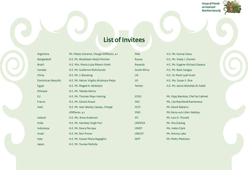The image size is (248, 170).
Task: Select the 'Israel' country entry
Action: point(41,134)
